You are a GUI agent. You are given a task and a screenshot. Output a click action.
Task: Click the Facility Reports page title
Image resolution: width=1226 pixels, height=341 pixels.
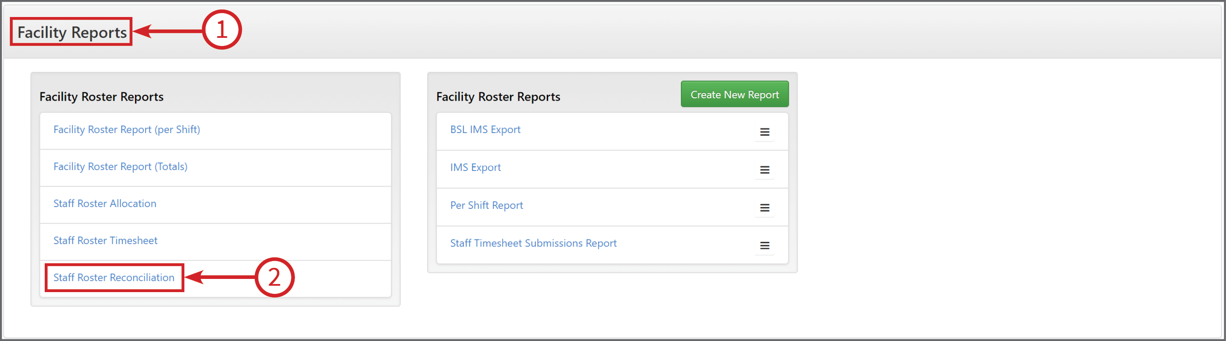72,32
